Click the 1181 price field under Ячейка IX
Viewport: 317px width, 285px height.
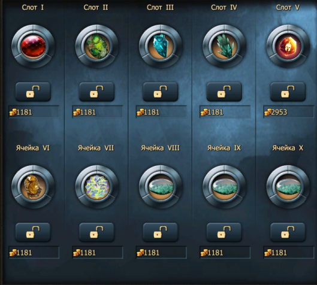pyautogui.click(x=225, y=252)
